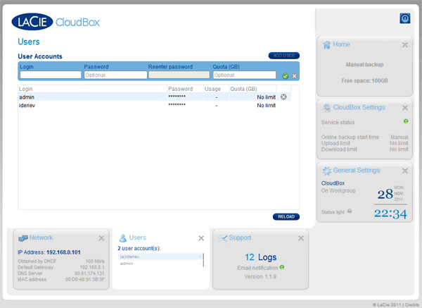422x308 pixels.
Task: Focus the Password input field
Action: [116, 75]
